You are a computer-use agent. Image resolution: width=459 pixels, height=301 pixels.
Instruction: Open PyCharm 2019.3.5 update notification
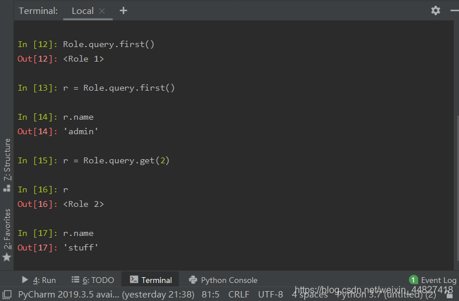[x=106, y=294]
